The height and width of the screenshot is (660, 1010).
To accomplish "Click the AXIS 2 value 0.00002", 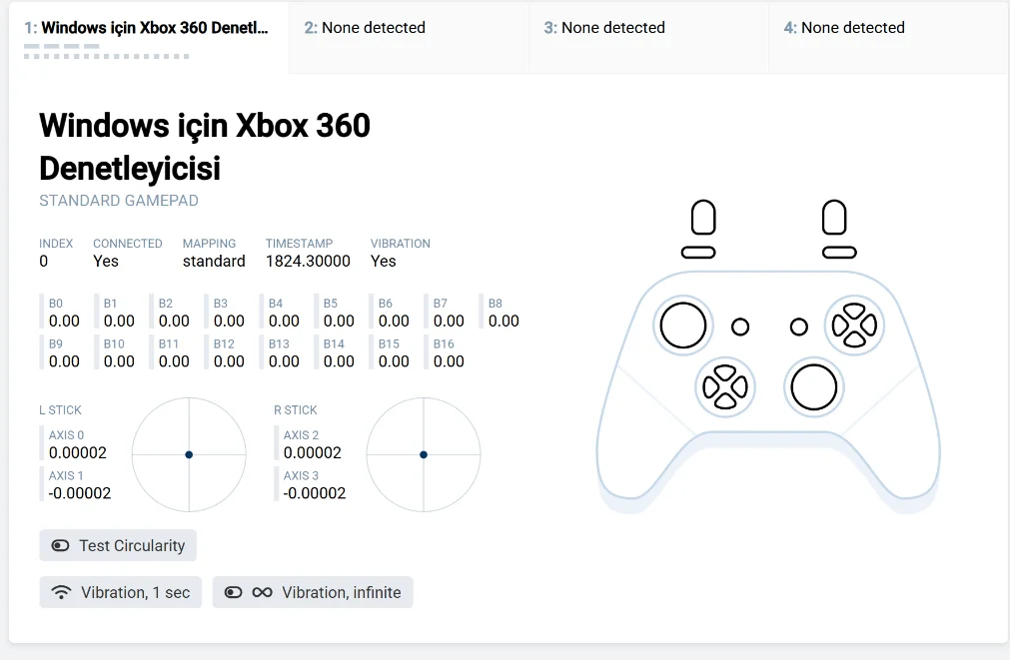I will point(313,452).
